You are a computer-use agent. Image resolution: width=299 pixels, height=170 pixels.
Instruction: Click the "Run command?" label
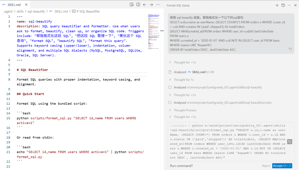[181, 166]
